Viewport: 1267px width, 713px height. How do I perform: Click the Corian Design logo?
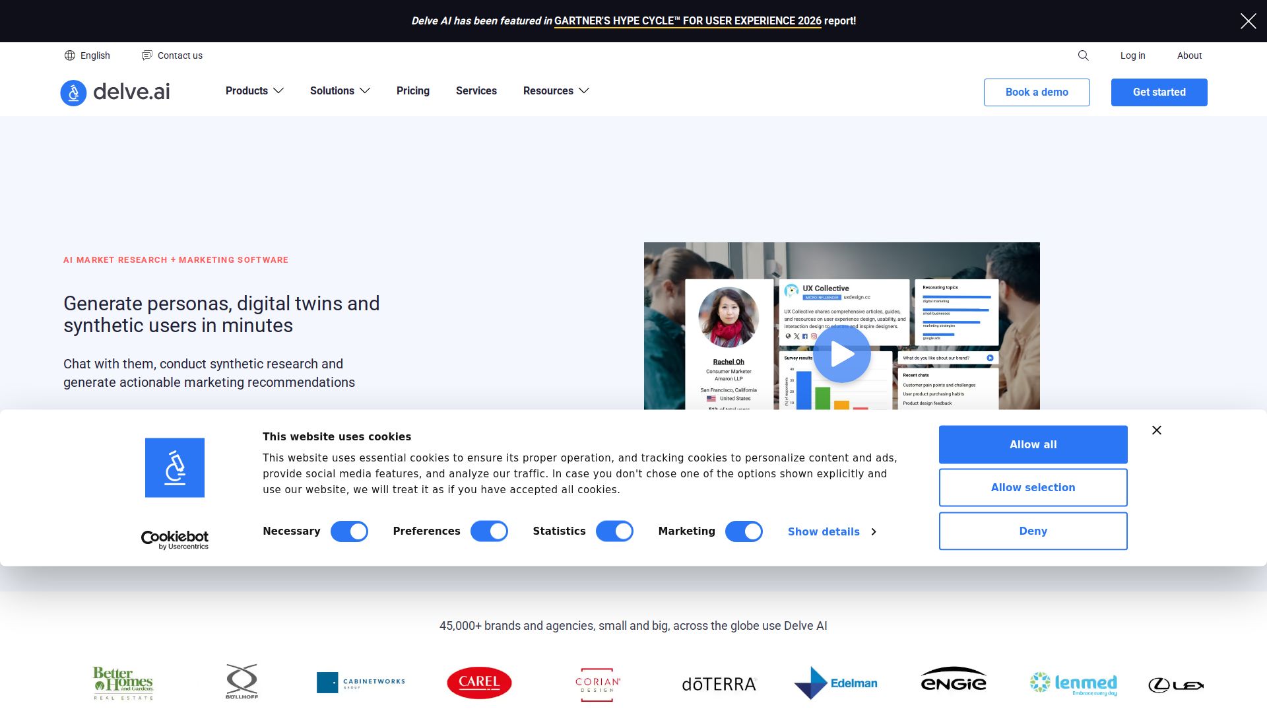click(x=598, y=685)
